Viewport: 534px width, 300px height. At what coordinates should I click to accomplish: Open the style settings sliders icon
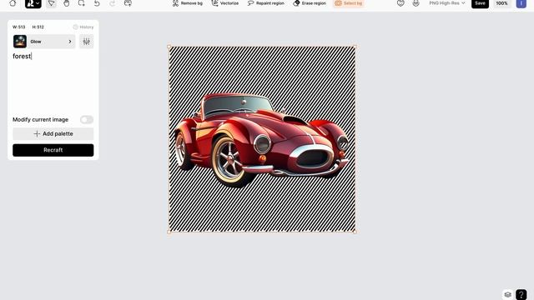[87, 42]
